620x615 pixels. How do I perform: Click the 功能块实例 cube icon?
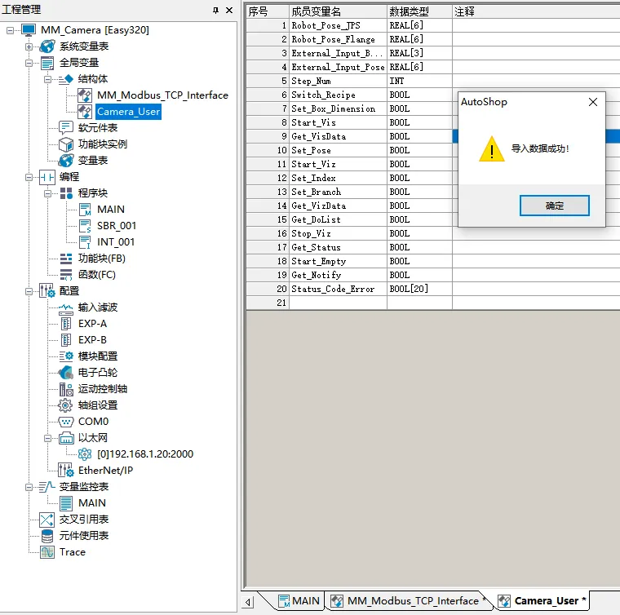point(65,144)
